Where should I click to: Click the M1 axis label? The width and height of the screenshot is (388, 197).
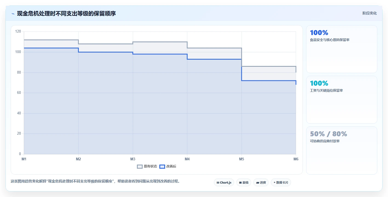[x=24, y=159]
